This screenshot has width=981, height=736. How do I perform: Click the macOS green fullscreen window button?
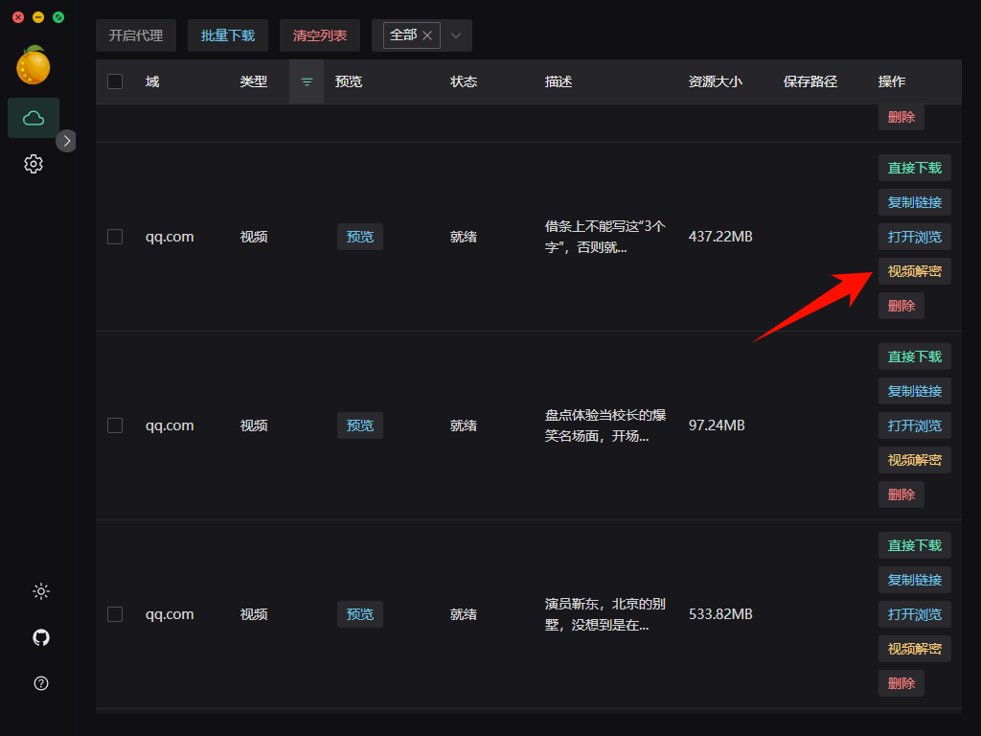coord(58,17)
